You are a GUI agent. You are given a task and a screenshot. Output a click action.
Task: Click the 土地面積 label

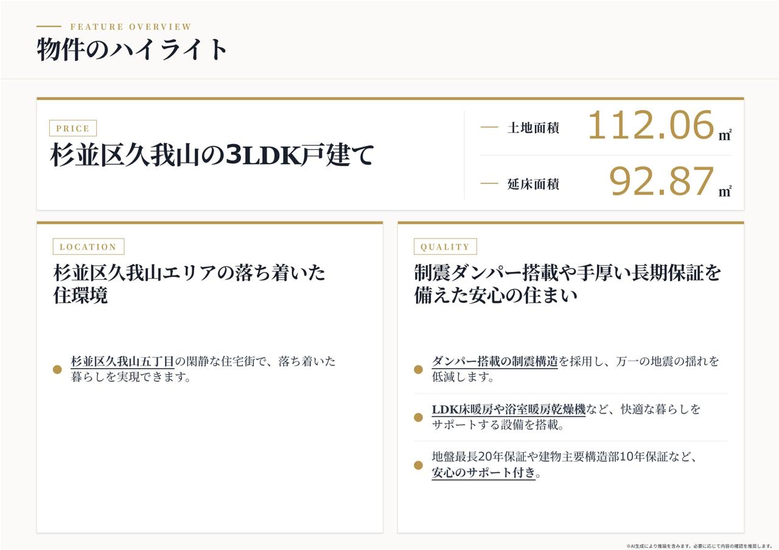tap(533, 128)
